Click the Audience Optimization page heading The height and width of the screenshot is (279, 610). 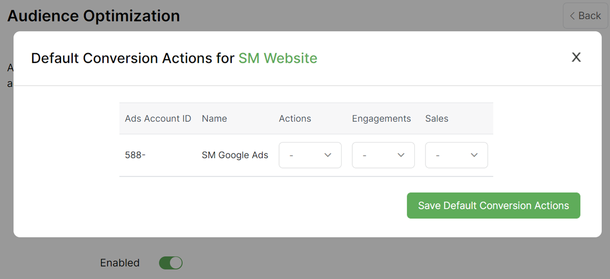pos(94,16)
